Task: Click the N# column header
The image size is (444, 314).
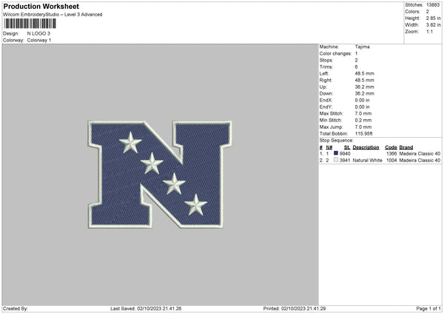Action: pos(329,147)
